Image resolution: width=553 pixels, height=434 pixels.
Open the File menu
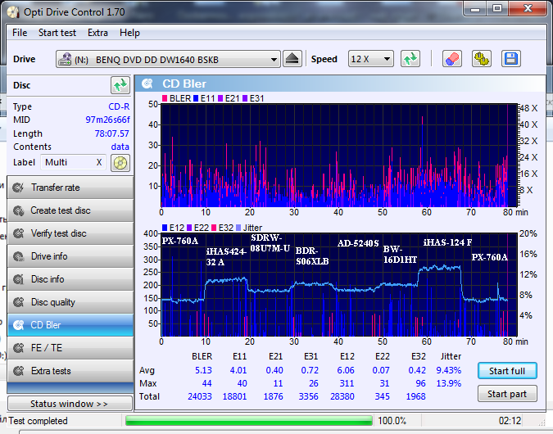point(20,33)
